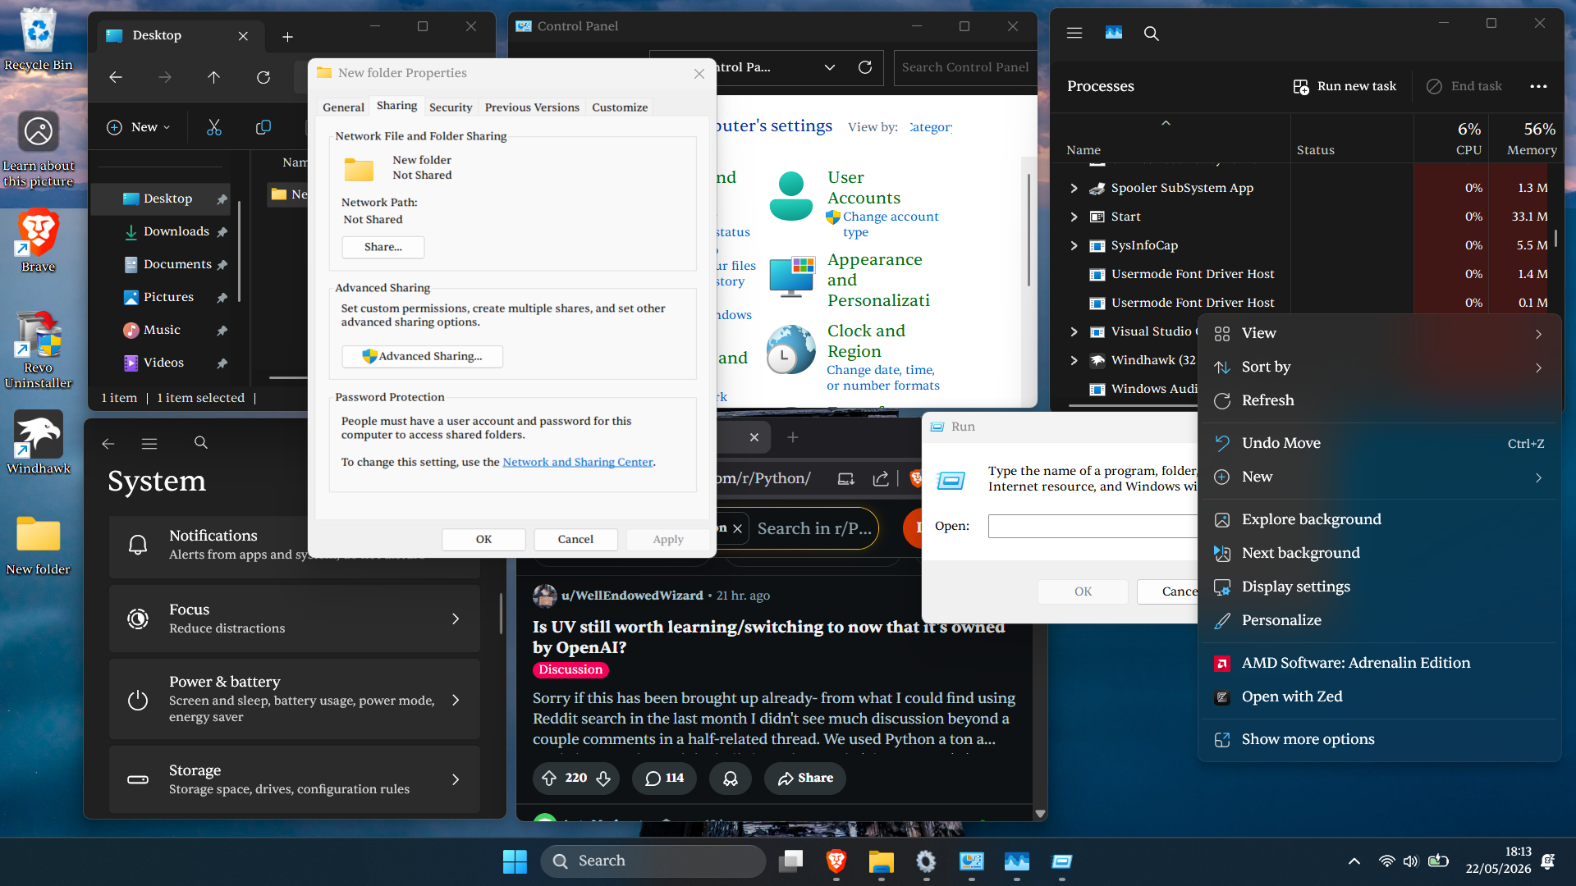Open Brave browser desktop shortcut
The width and height of the screenshot is (1576, 886).
[39, 241]
